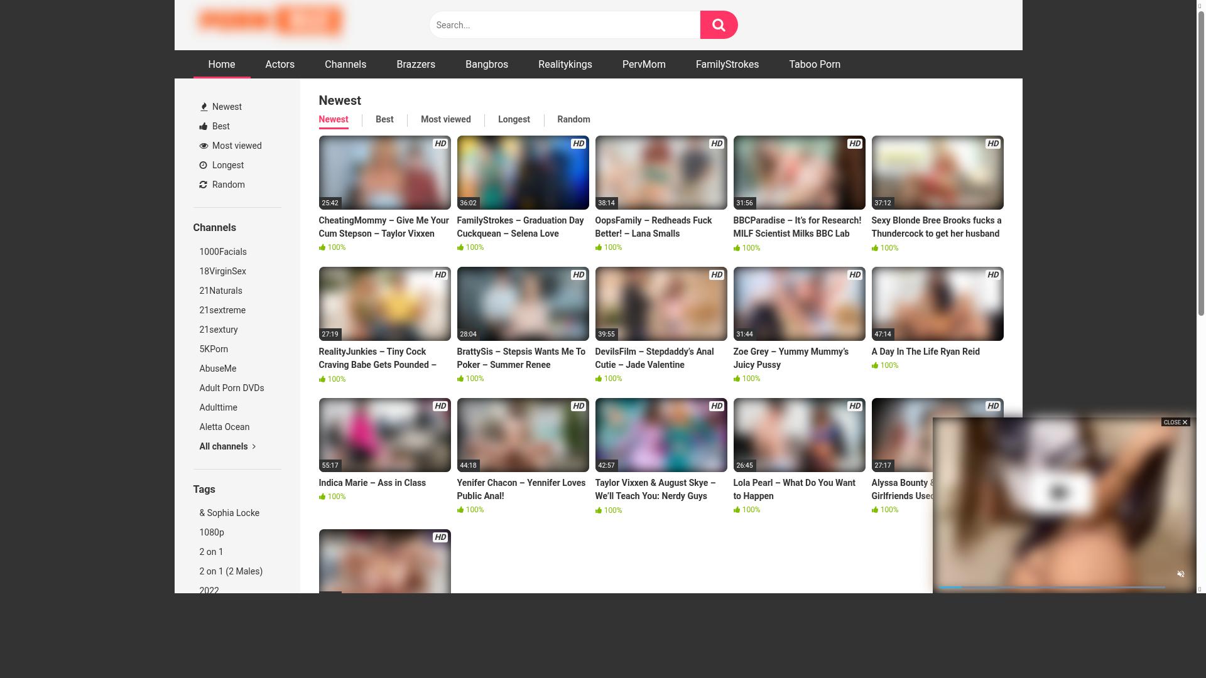Click the clock icon beside Longest
Screen dimensions: 1206x678
[x=204, y=165]
